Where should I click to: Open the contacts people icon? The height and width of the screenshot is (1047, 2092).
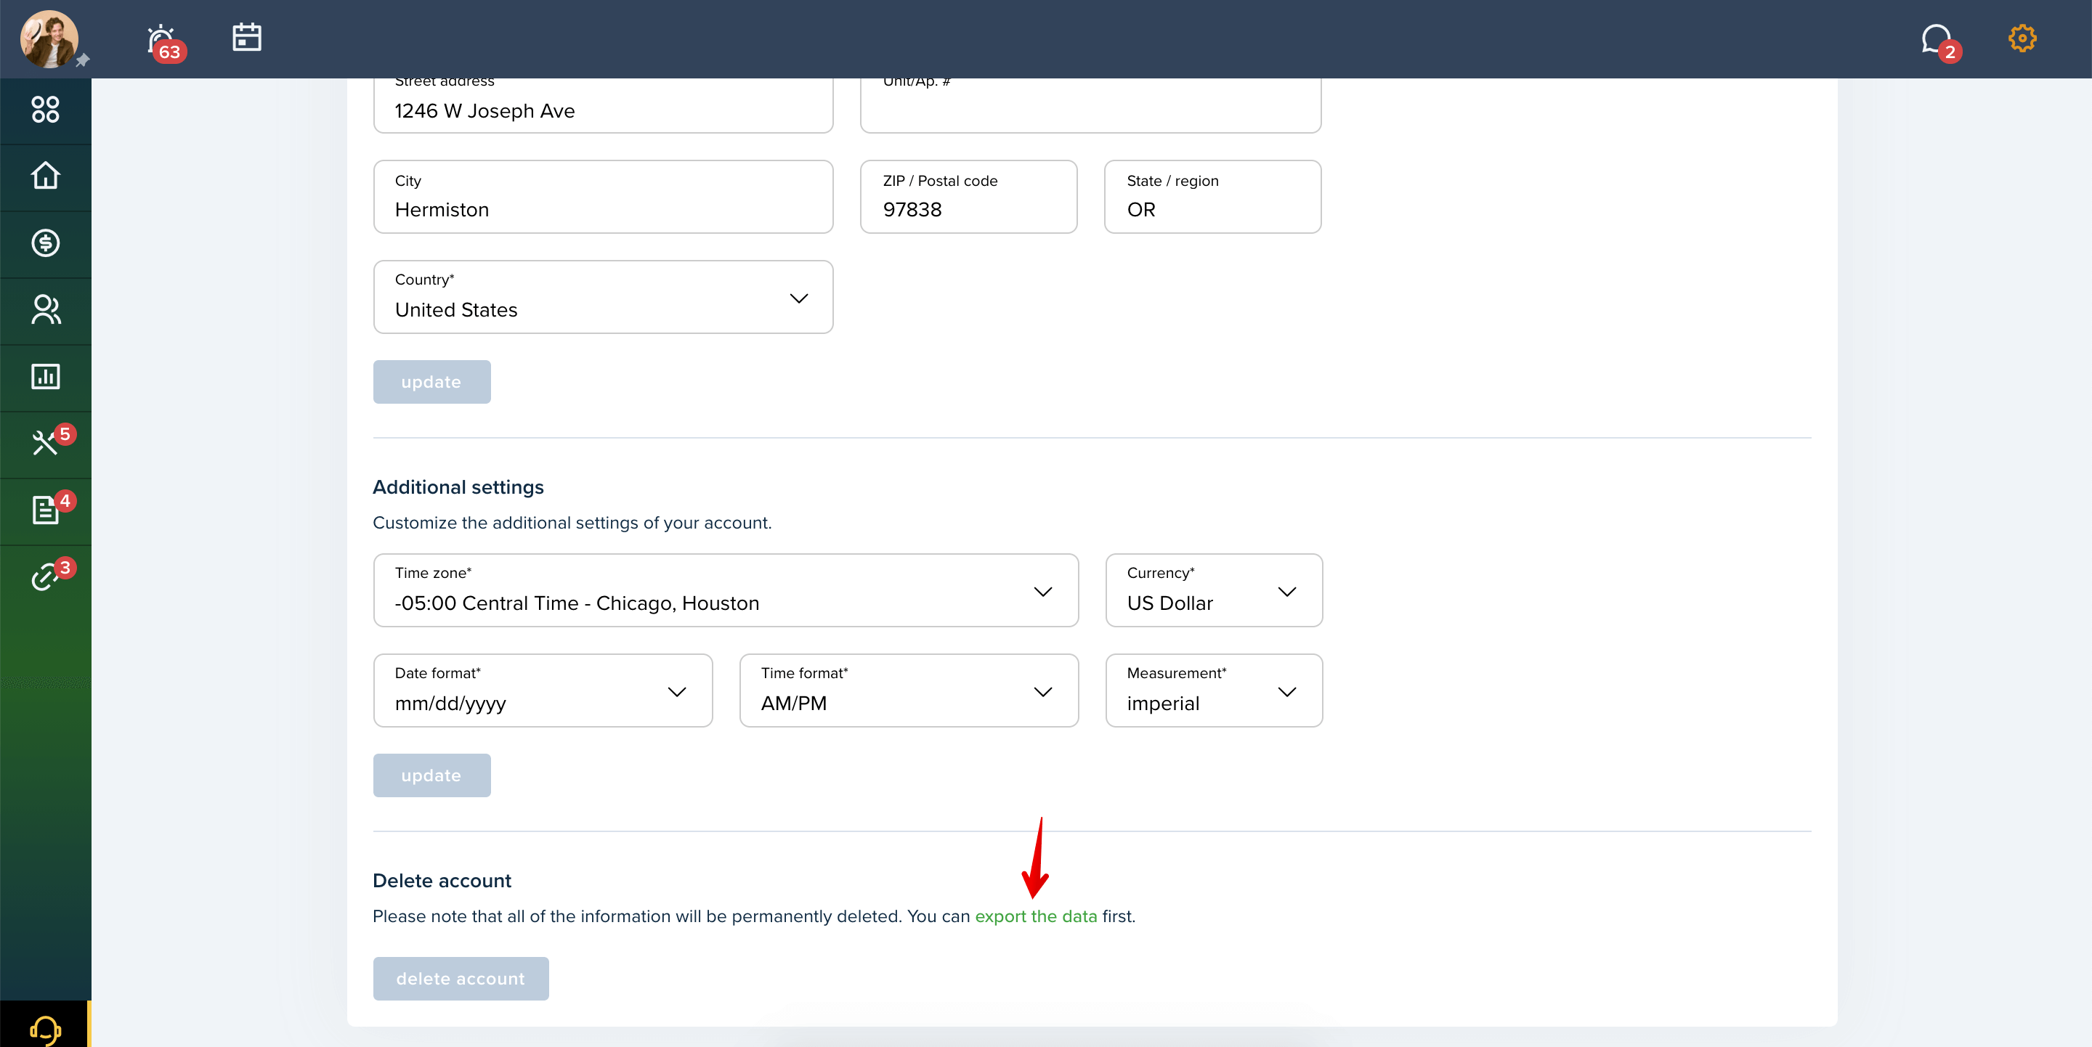[x=46, y=309]
